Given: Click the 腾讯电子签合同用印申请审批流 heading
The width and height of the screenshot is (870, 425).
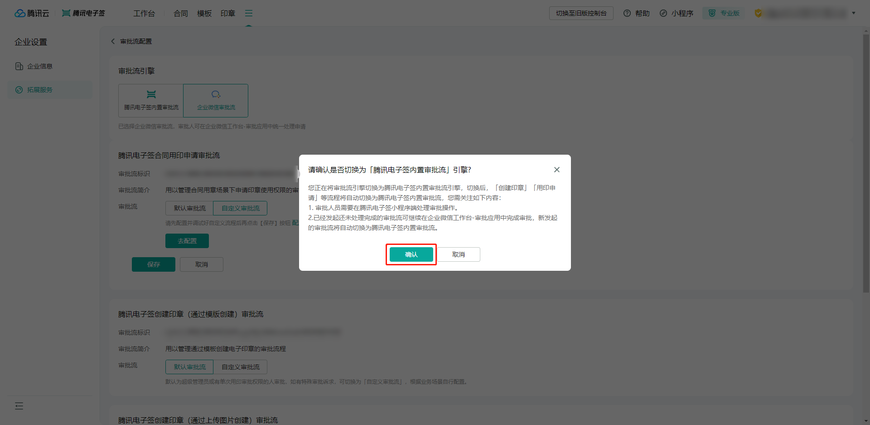Looking at the screenshot, I should pos(169,156).
